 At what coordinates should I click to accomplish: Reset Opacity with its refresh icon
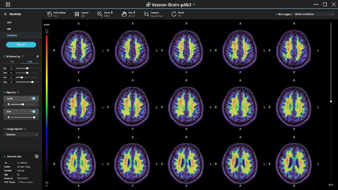coord(18,92)
